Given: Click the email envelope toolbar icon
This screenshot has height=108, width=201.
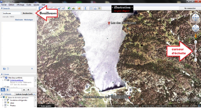Looking at the screenshot, I should coord(91,8).
